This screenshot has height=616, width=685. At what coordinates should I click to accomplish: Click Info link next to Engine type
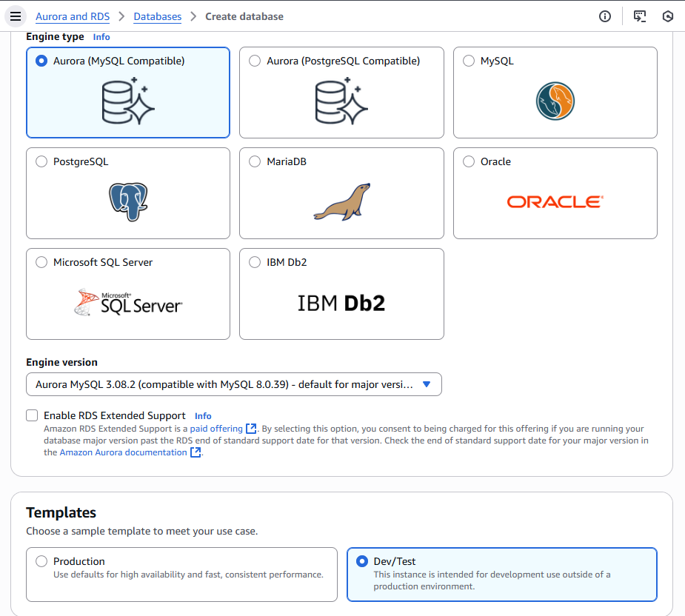101,36
